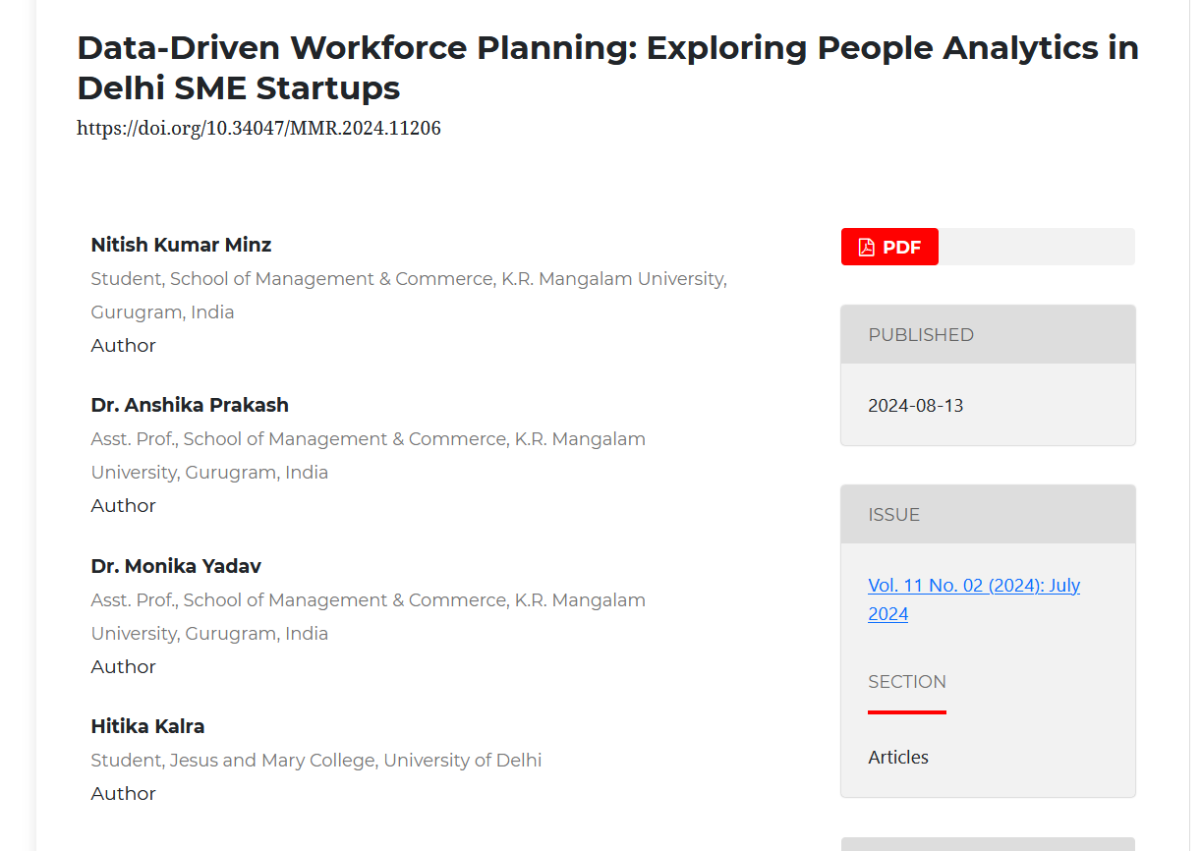Click the article DOI URL
Screen dimensions: 1201x851
258,128
